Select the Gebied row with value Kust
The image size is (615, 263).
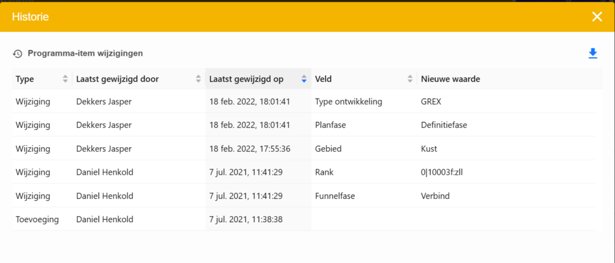(x=328, y=148)
